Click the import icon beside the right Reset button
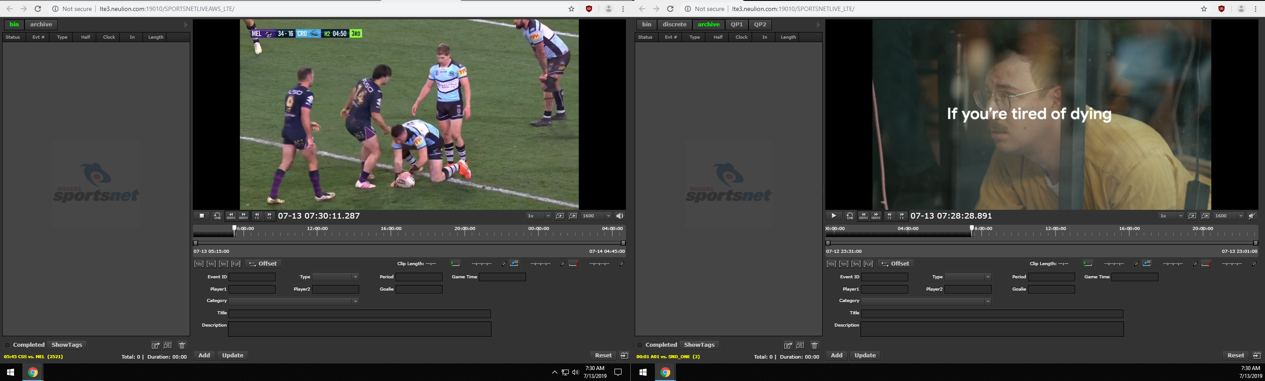Image resolution: width=1265 pixels, height=381 pixels. [x=1257, y=356]
